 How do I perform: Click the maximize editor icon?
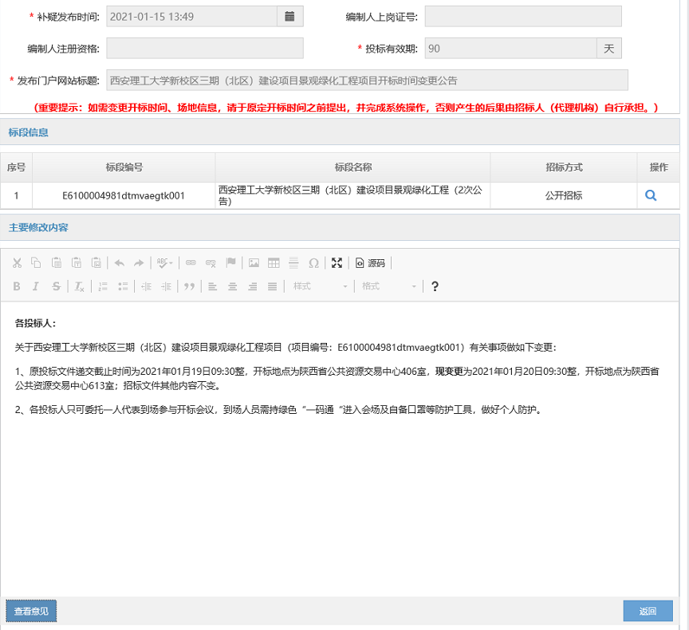[337, 262]
